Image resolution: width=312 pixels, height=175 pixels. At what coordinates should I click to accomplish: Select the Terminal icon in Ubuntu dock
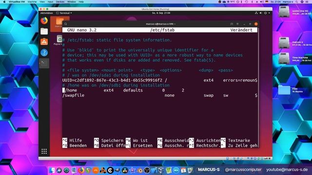[44, 63]
